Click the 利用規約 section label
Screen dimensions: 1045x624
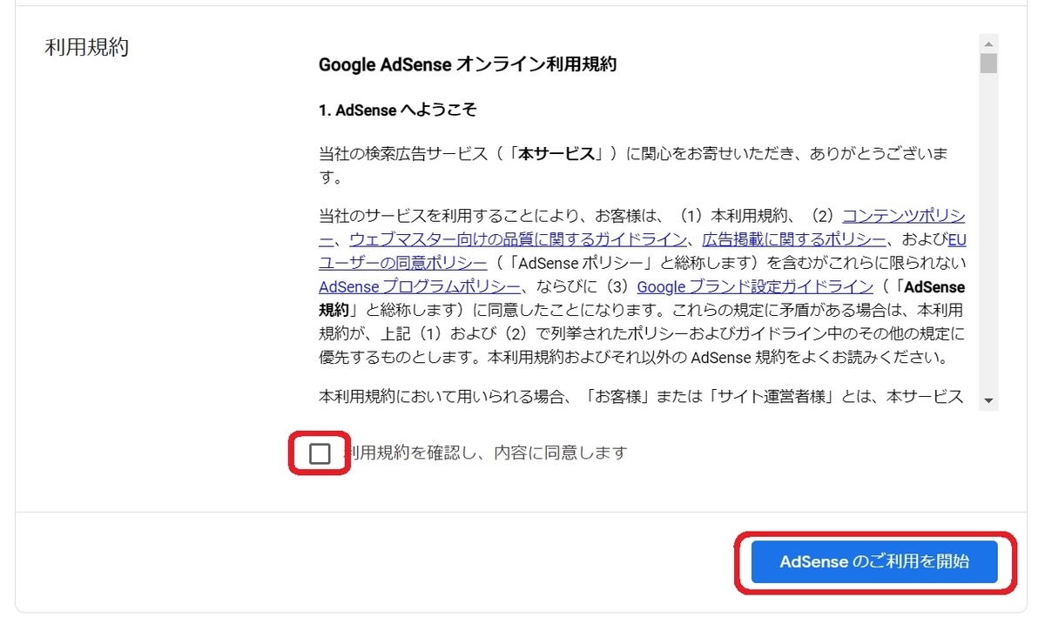point(86,47)
